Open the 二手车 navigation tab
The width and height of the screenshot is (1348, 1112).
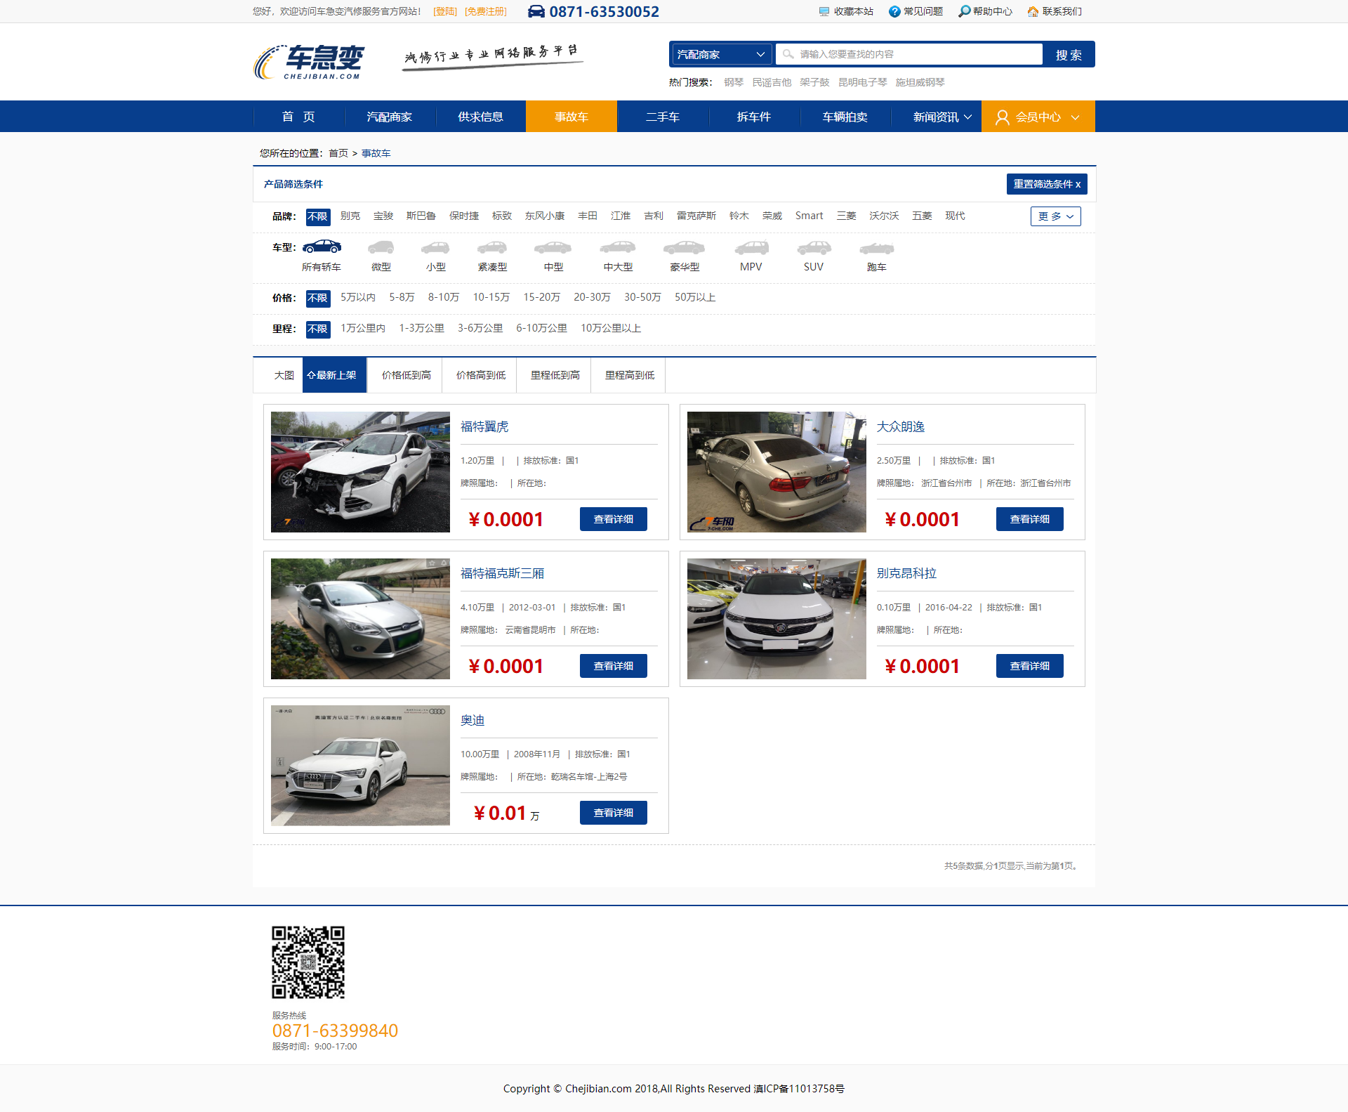pyautogui.click(x=662, y=117)
